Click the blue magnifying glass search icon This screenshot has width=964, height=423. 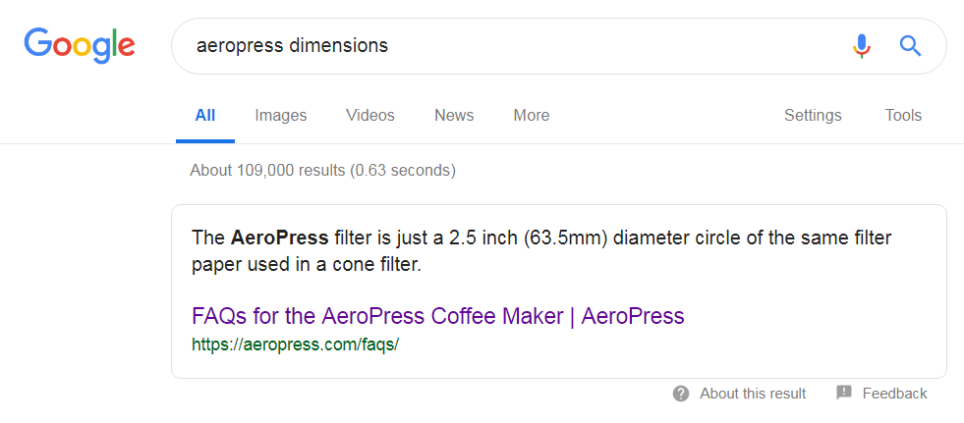pos(910,46)
